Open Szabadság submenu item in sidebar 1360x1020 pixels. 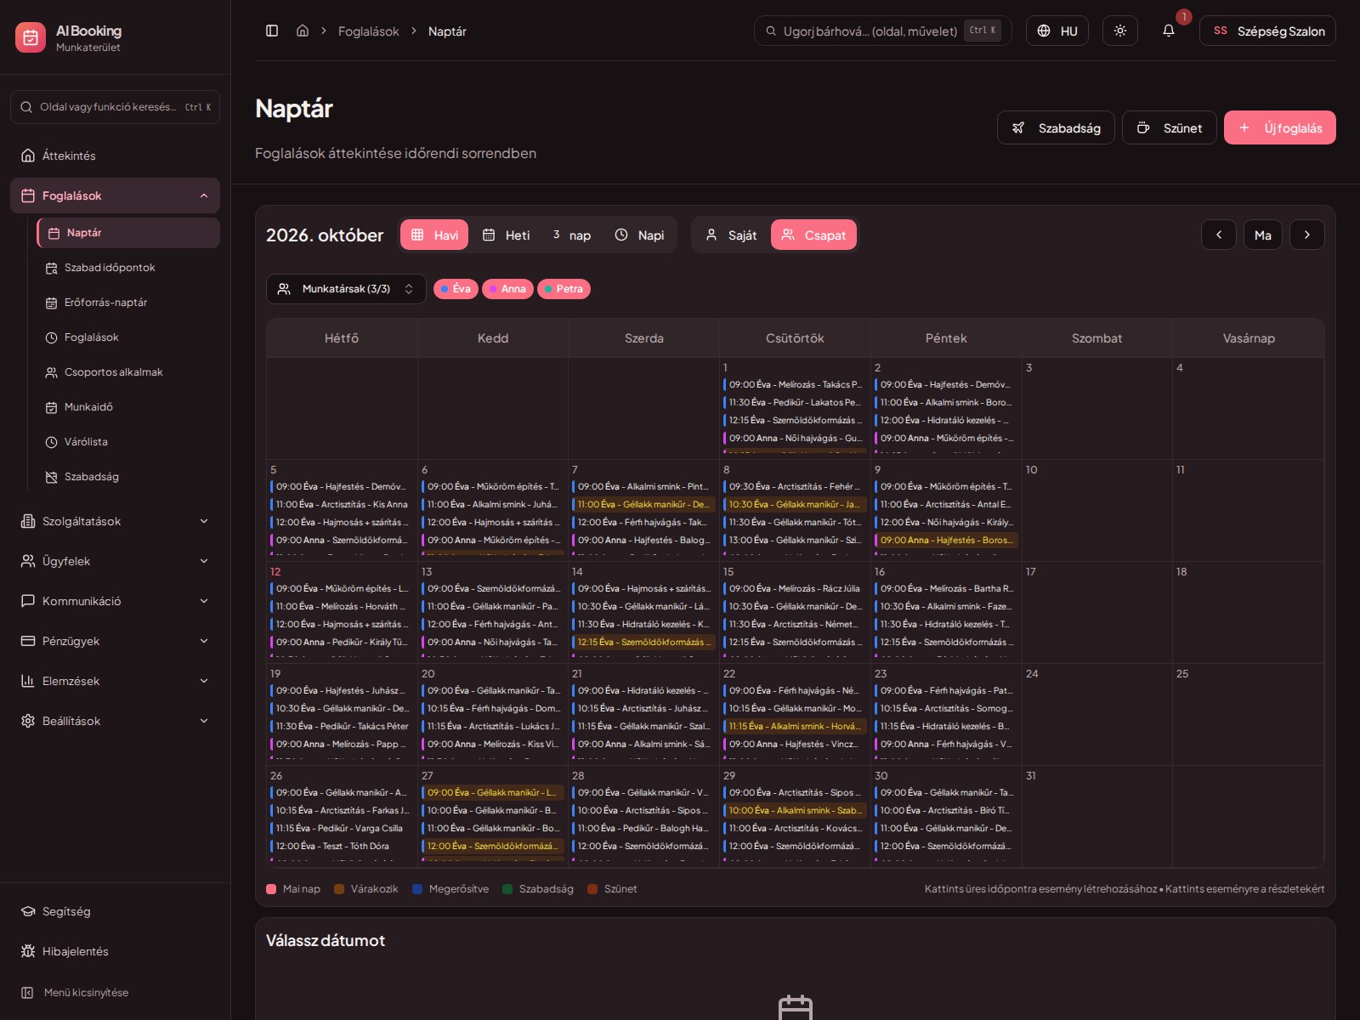128,477
